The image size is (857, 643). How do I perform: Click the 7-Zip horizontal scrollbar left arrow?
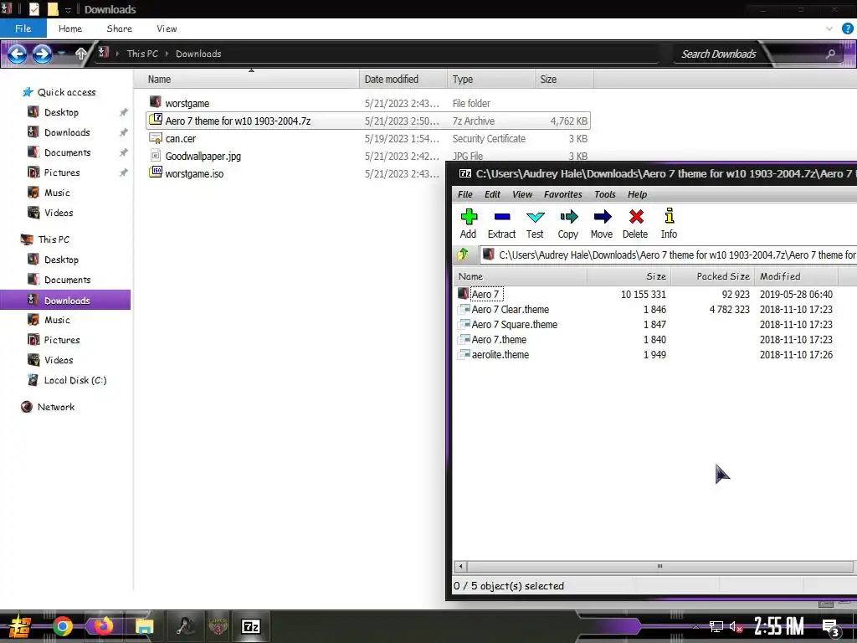(460, 567)
